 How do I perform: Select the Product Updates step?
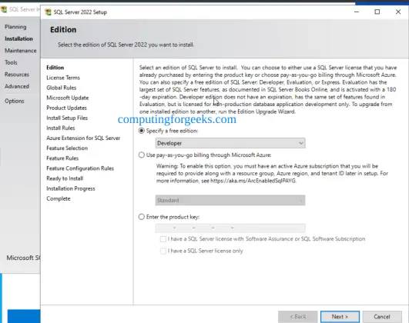coord(66,108)
